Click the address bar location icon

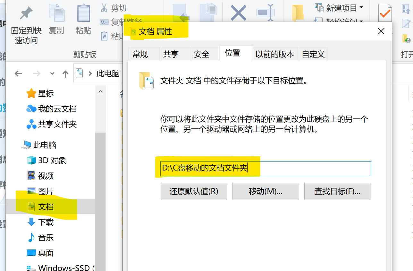(80, 73)
